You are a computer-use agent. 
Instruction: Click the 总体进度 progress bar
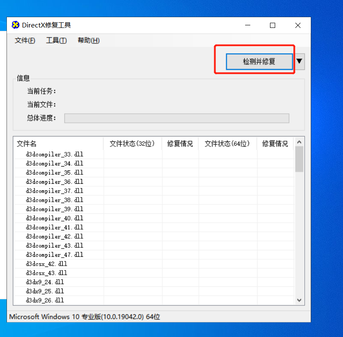(177, 118)
